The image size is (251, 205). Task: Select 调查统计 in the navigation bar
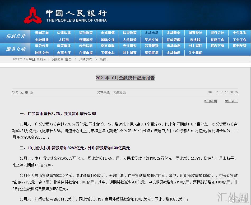coord(195,33)
